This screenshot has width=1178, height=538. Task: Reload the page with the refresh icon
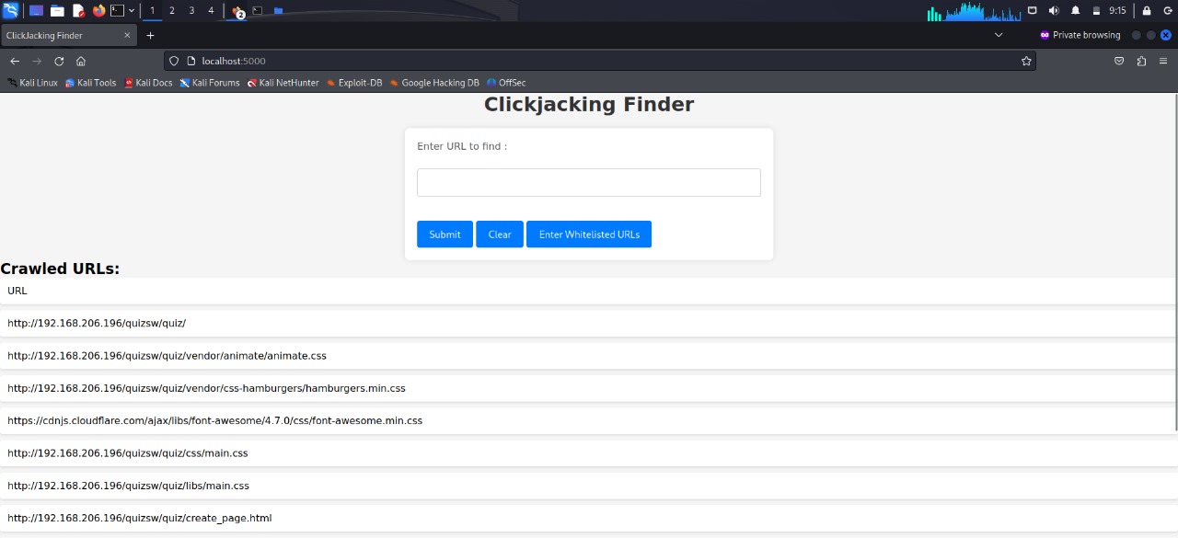(59, 61)
